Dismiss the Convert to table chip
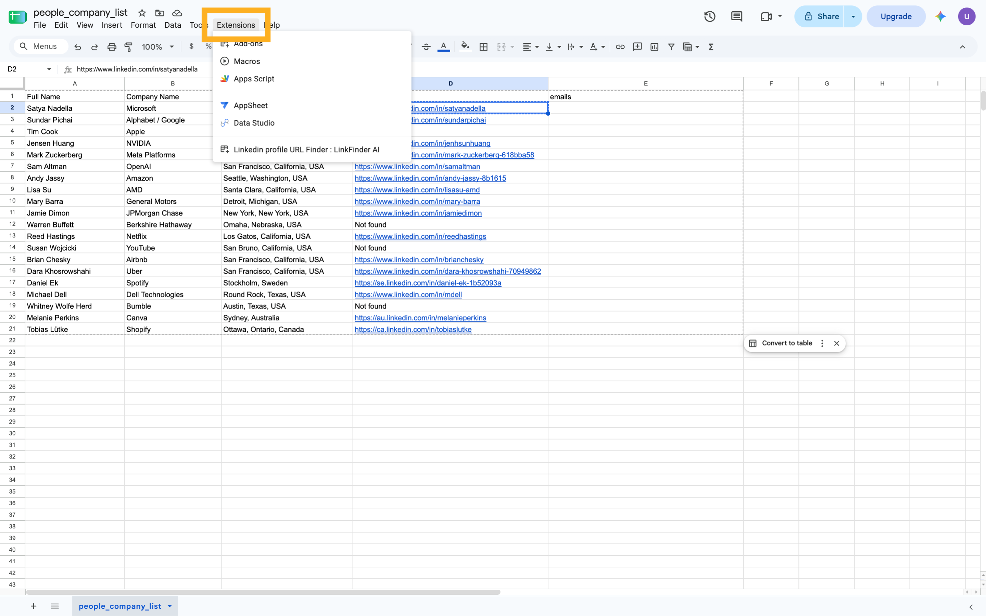Image resolution: width=986 pixels, height=616 pixels. click(836, 343)
